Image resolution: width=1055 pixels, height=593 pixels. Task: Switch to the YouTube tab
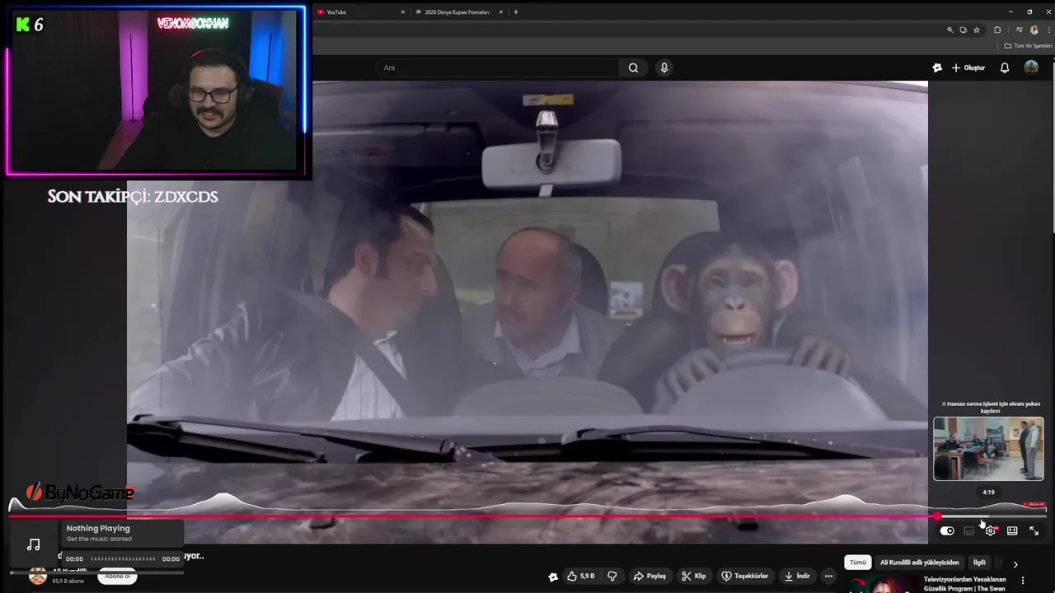pos(361,12)
